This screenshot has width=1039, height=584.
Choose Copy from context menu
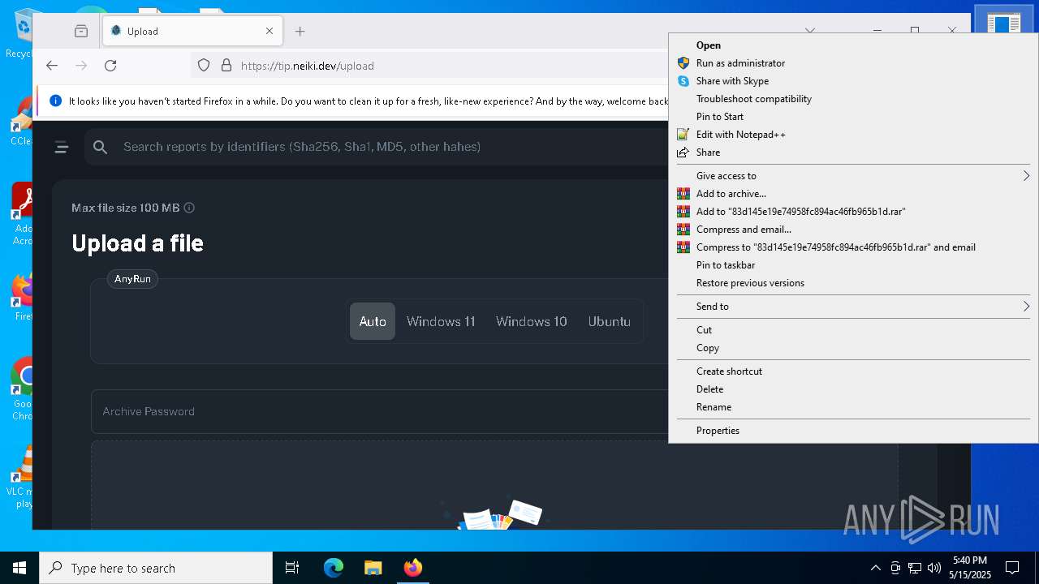[x=852, y=348]
